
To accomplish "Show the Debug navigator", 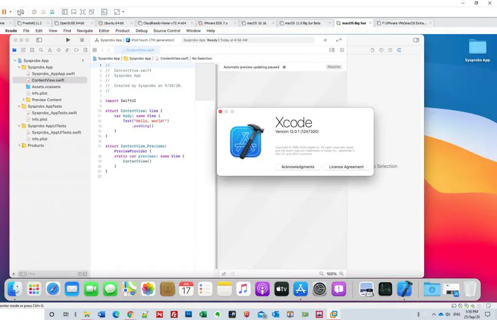I will pyautogui.click(x=67, y=50).
